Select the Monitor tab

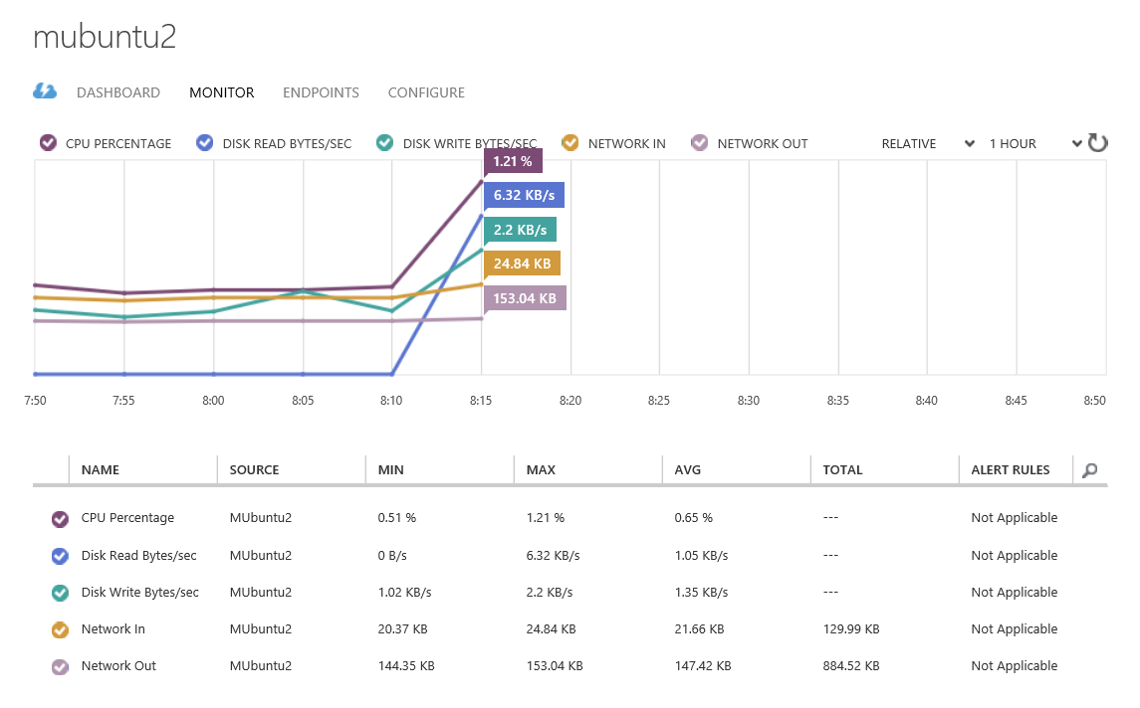tap(221, 92)
